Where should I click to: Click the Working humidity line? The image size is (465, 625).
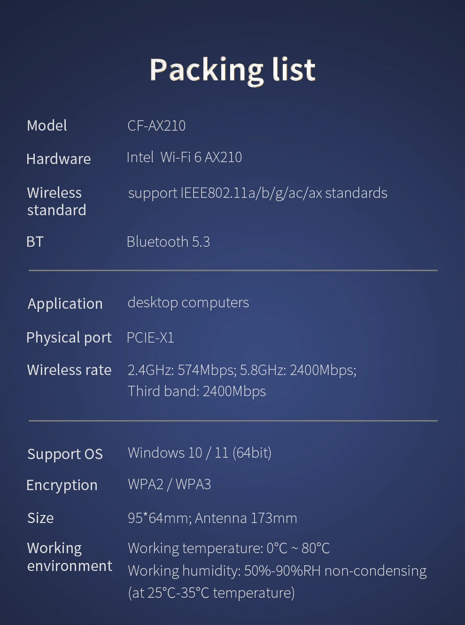[x=277, y=571]
